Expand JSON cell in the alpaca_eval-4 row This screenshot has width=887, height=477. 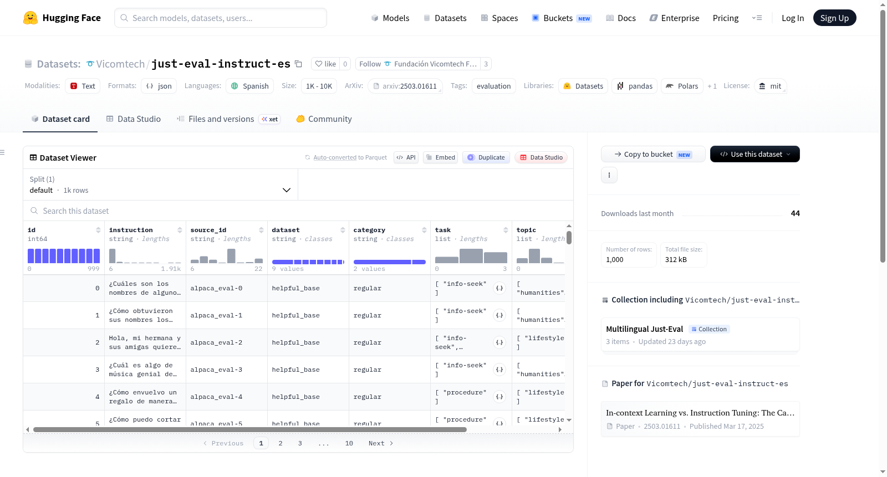[x=499, y=397]
